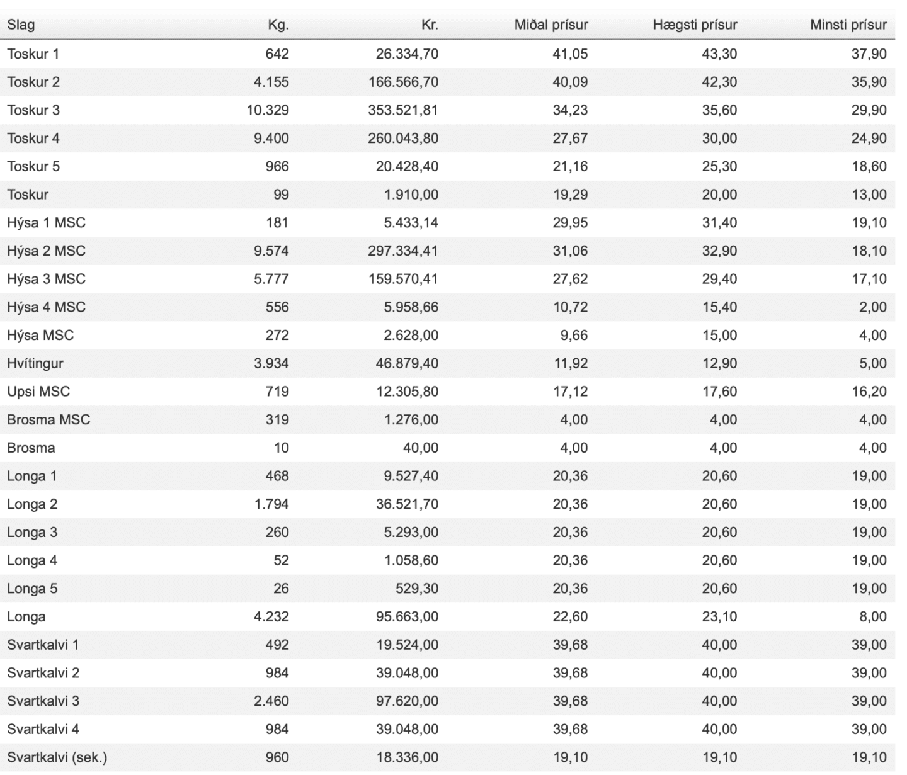Click the Kr. column header
The width and height of the screenshot is (907, 775).
tap(430, 25)
